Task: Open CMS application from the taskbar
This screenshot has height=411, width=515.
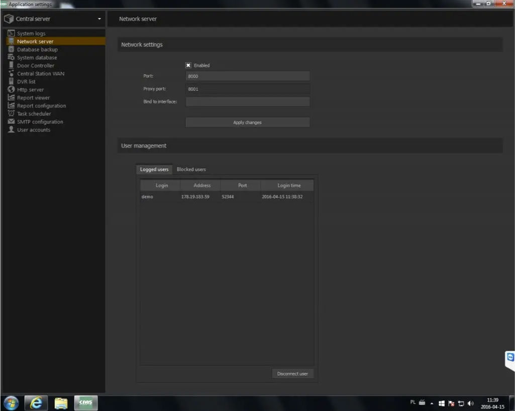Action: (86, 402)
